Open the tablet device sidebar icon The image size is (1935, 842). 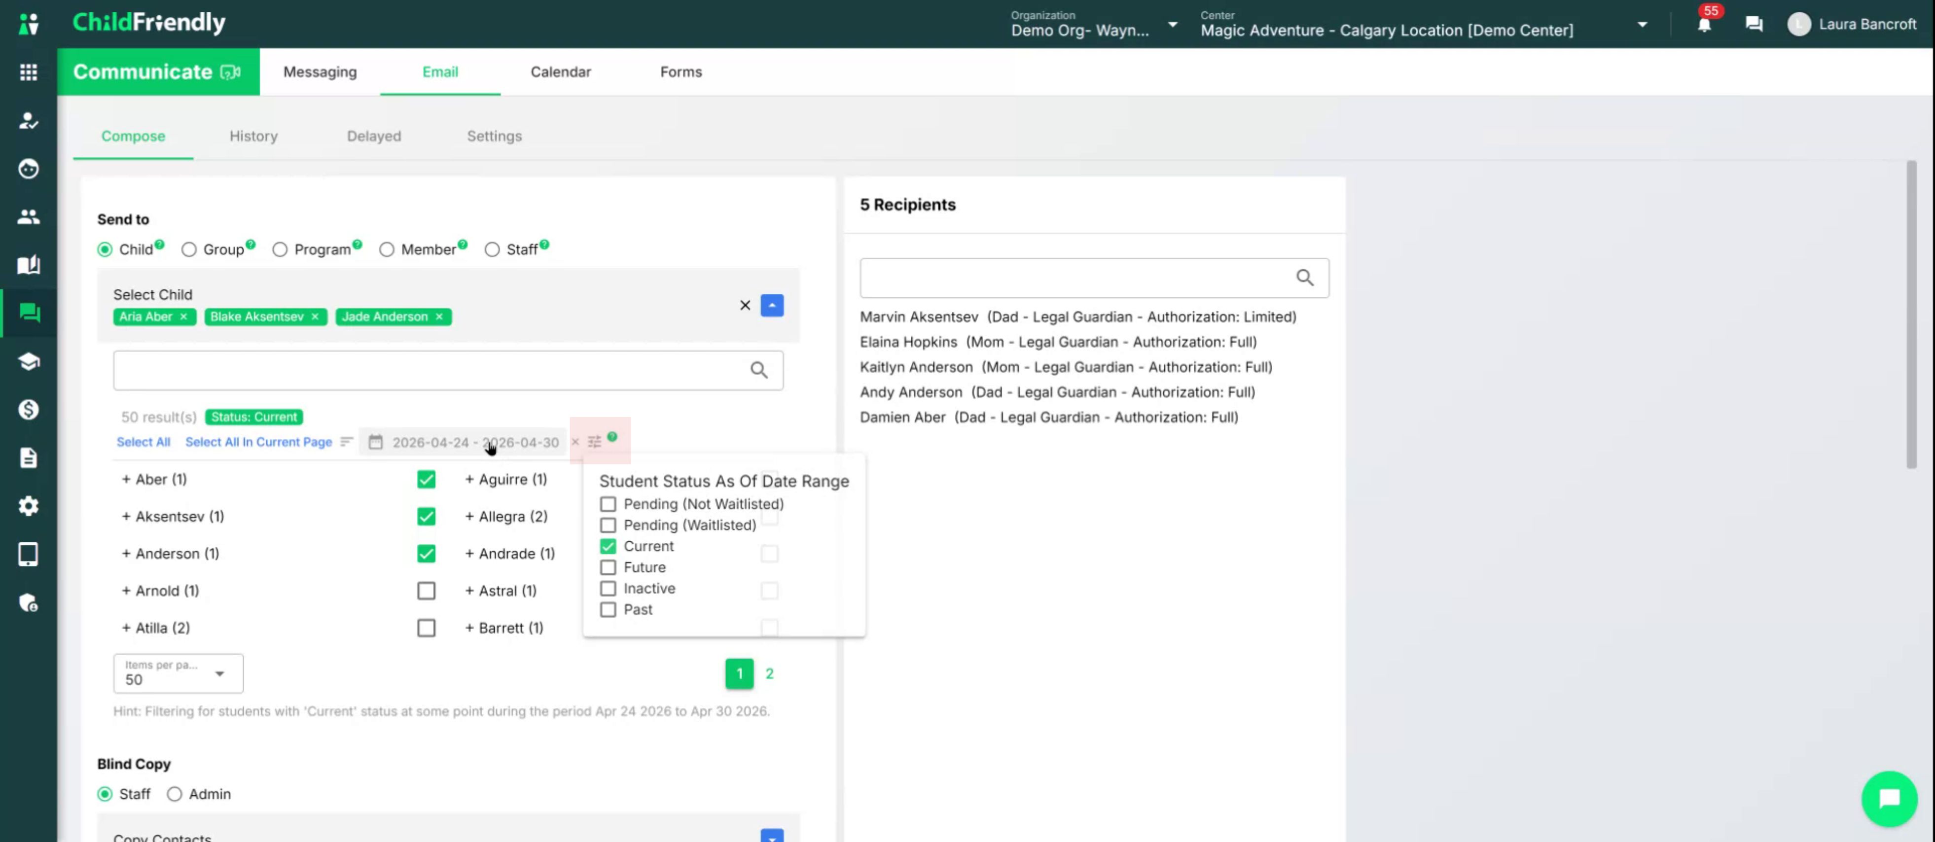point(29,554)
